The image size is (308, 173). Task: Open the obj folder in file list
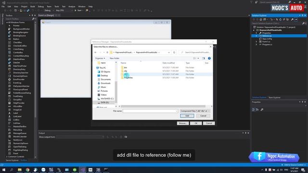pos(125,71)
